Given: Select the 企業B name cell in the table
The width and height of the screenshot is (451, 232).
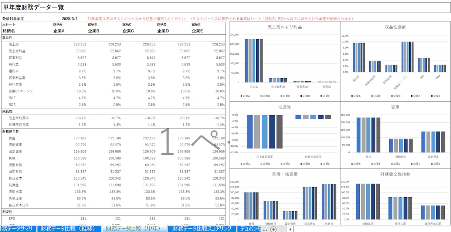Looking at the screenshot, I should coord(94,31).
